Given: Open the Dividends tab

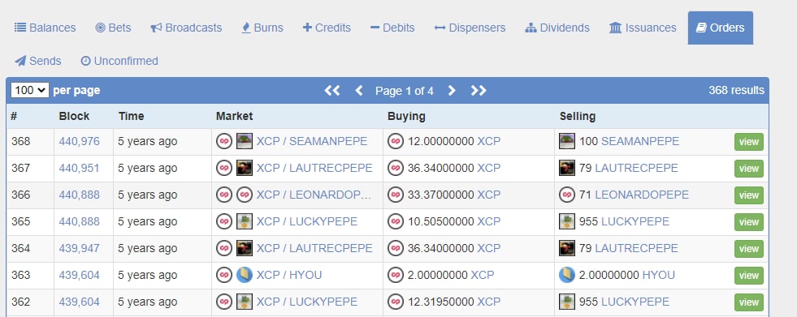Looking at the screenshot, I should coord(557,28).
